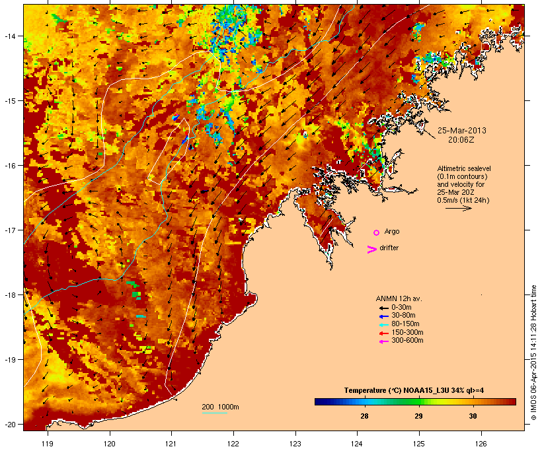Click latitude axis label -17
The width and height of the screenshot is (542, 449).
pyautogui.click(x=9, y=230)
